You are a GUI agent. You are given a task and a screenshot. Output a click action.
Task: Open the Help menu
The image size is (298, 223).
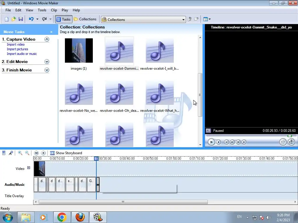[x=76, y=10]
